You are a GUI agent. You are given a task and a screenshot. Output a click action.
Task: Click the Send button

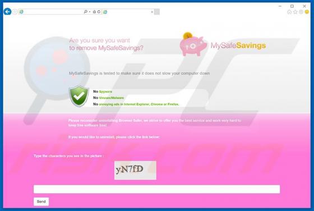pyautogui.click(x=41, y=201)
